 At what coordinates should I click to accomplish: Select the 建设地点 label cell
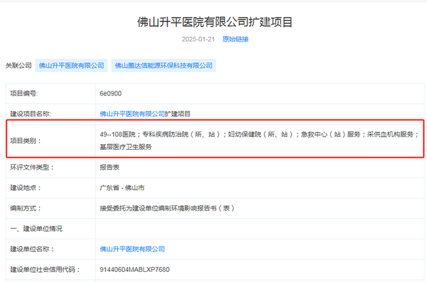51,188
